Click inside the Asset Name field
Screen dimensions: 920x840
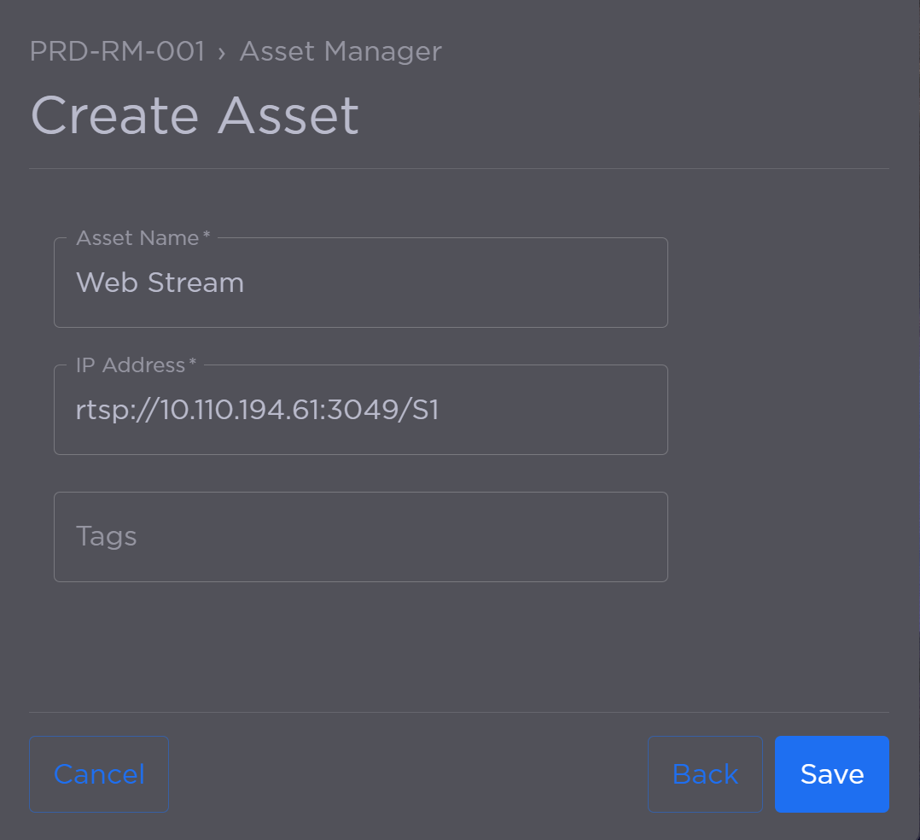[x=358, y=282]
